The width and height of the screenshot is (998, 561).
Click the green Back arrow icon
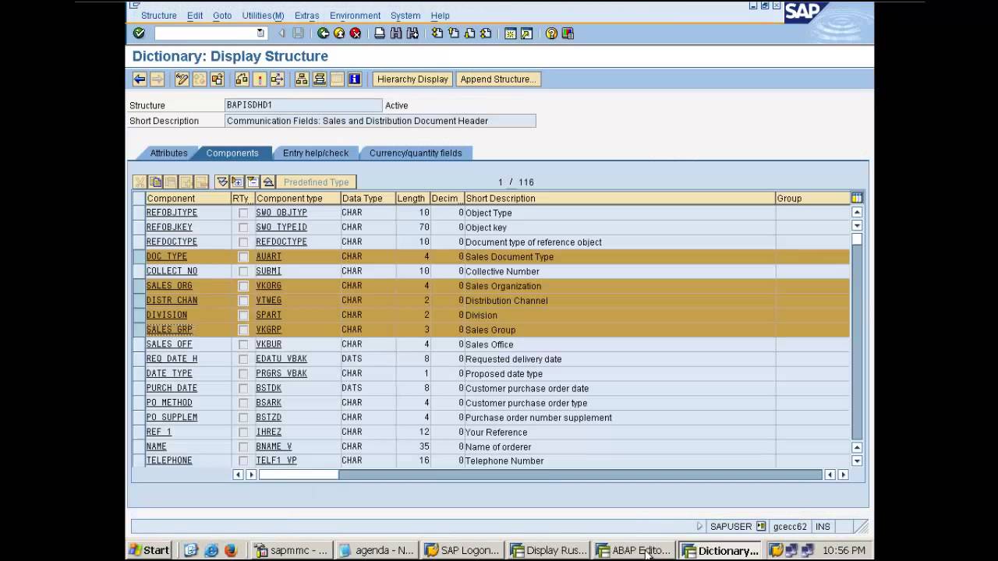click(323, 34)
